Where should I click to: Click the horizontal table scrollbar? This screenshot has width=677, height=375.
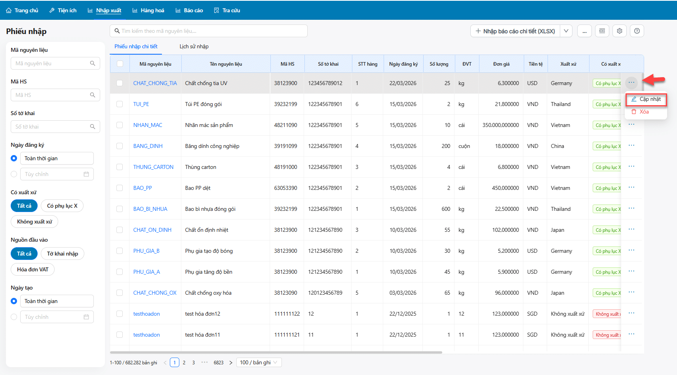click(x=276, y=352)
